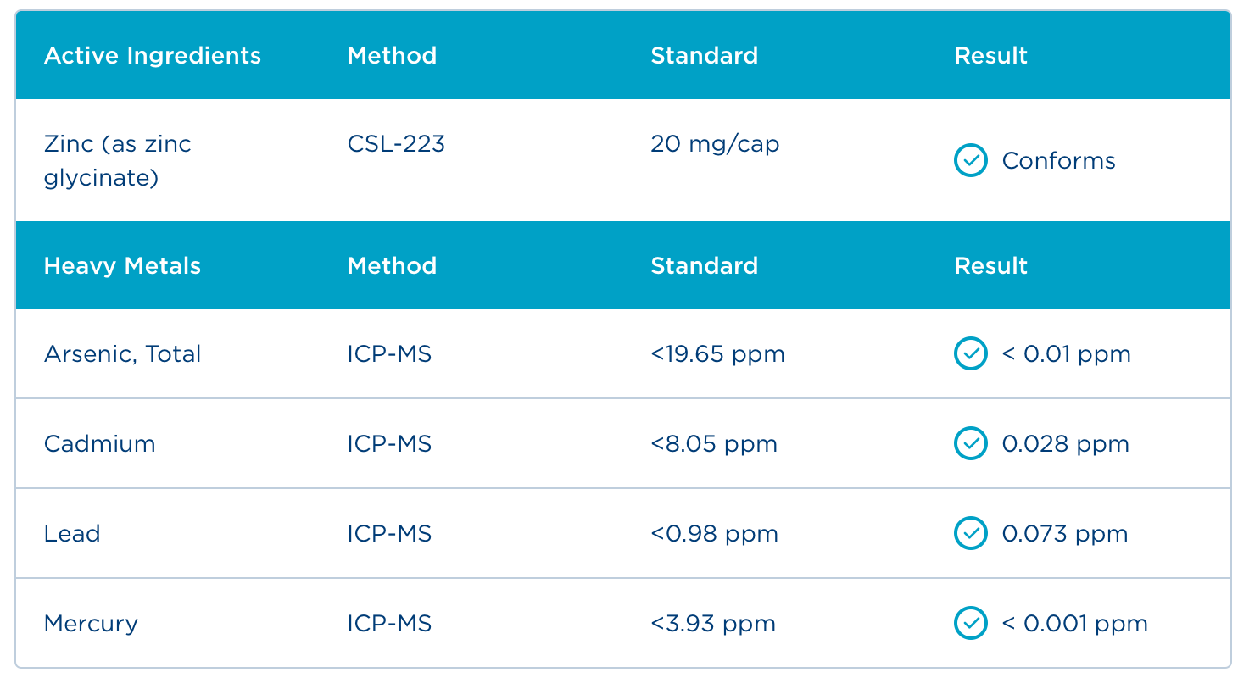Click the < 0.001 ppm result value

(x=1074, y=623)
